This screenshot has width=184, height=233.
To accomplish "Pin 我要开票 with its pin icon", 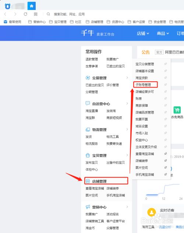I will point(166,119).
